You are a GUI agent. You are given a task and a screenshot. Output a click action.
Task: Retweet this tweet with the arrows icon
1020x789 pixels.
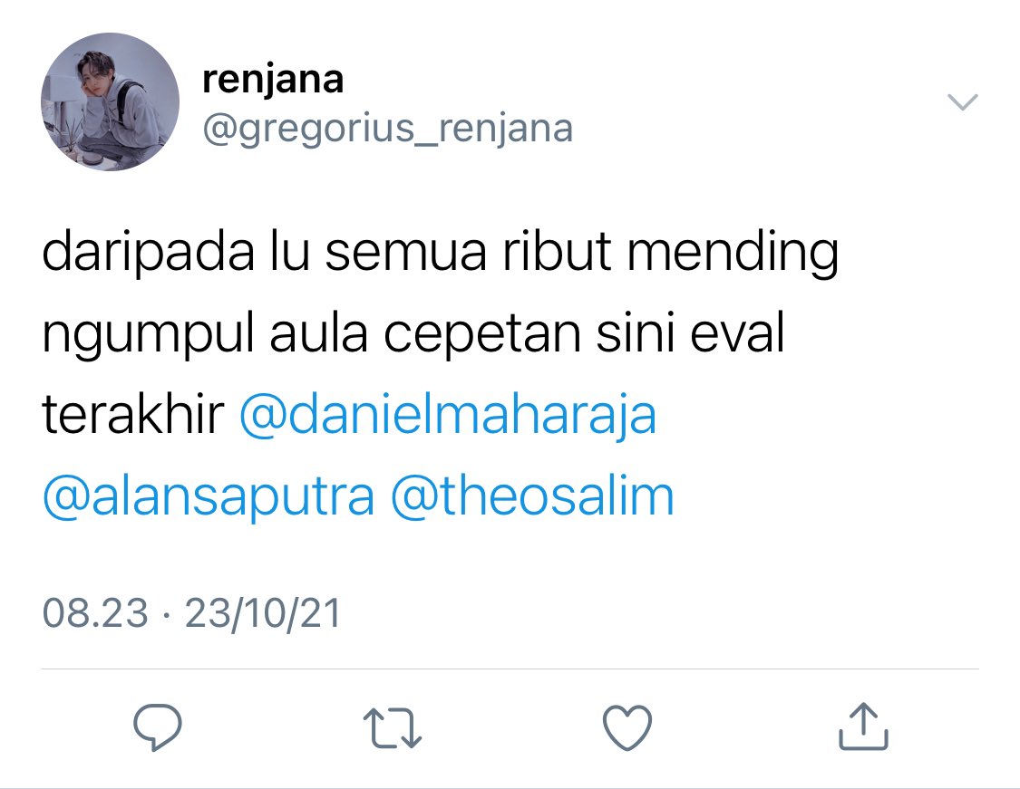tap(393, 728)
